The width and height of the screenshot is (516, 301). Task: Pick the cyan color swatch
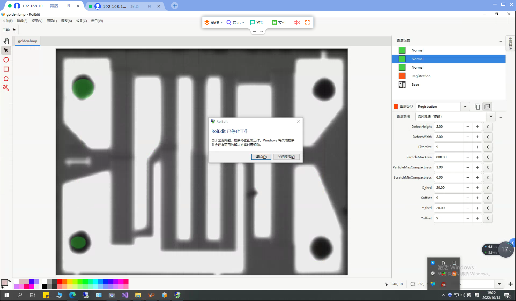95,281
